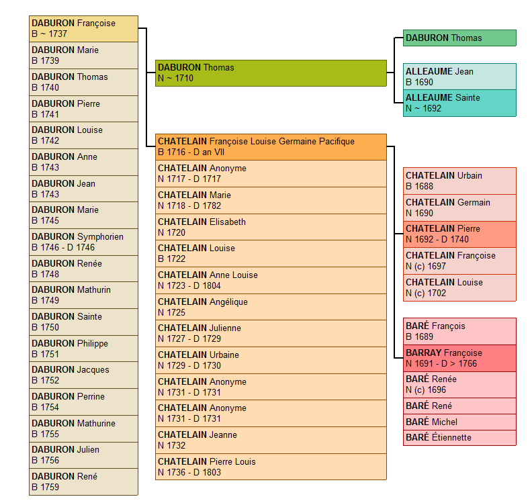Open CHATELAIN Pierre 1692–1740 entry
532x503 pixels.
[459, 234]
